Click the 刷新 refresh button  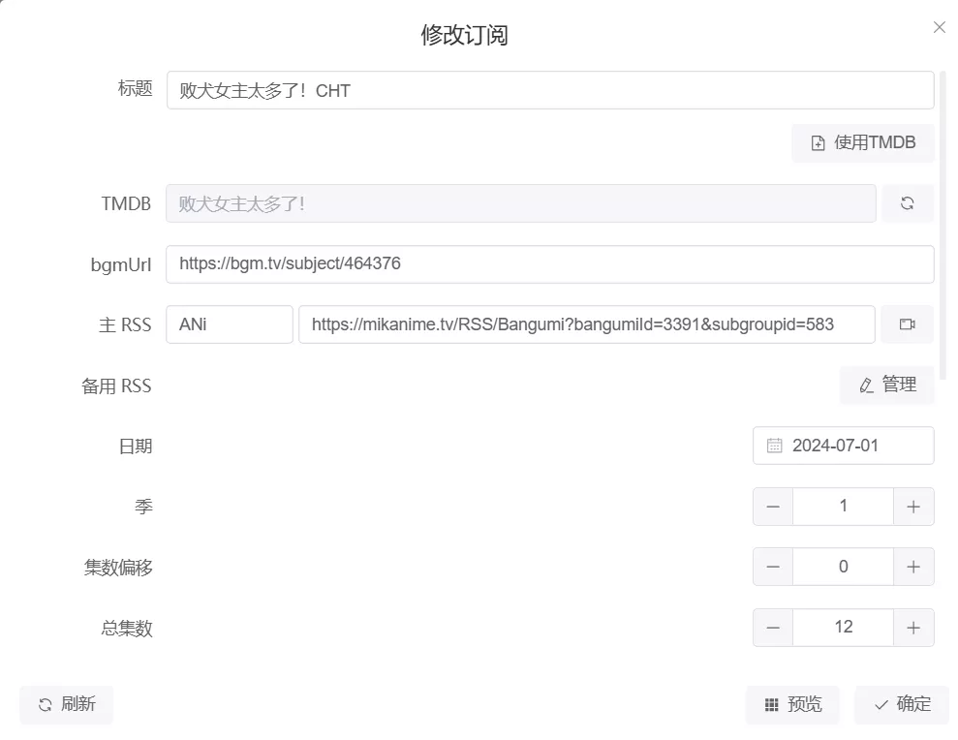tap(67, 705)
